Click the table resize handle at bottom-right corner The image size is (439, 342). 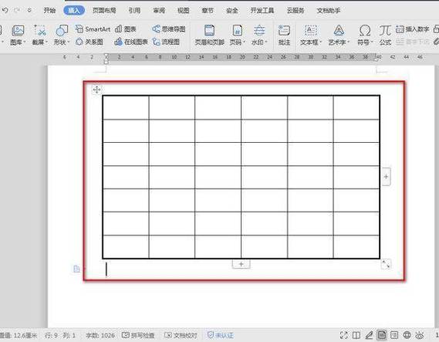pyautogui.click(x=386, y=264)
